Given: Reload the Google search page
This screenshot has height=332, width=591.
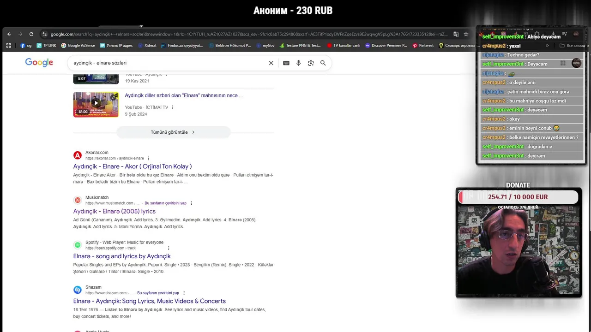Looking at the screenshot, I should point(31,34).
